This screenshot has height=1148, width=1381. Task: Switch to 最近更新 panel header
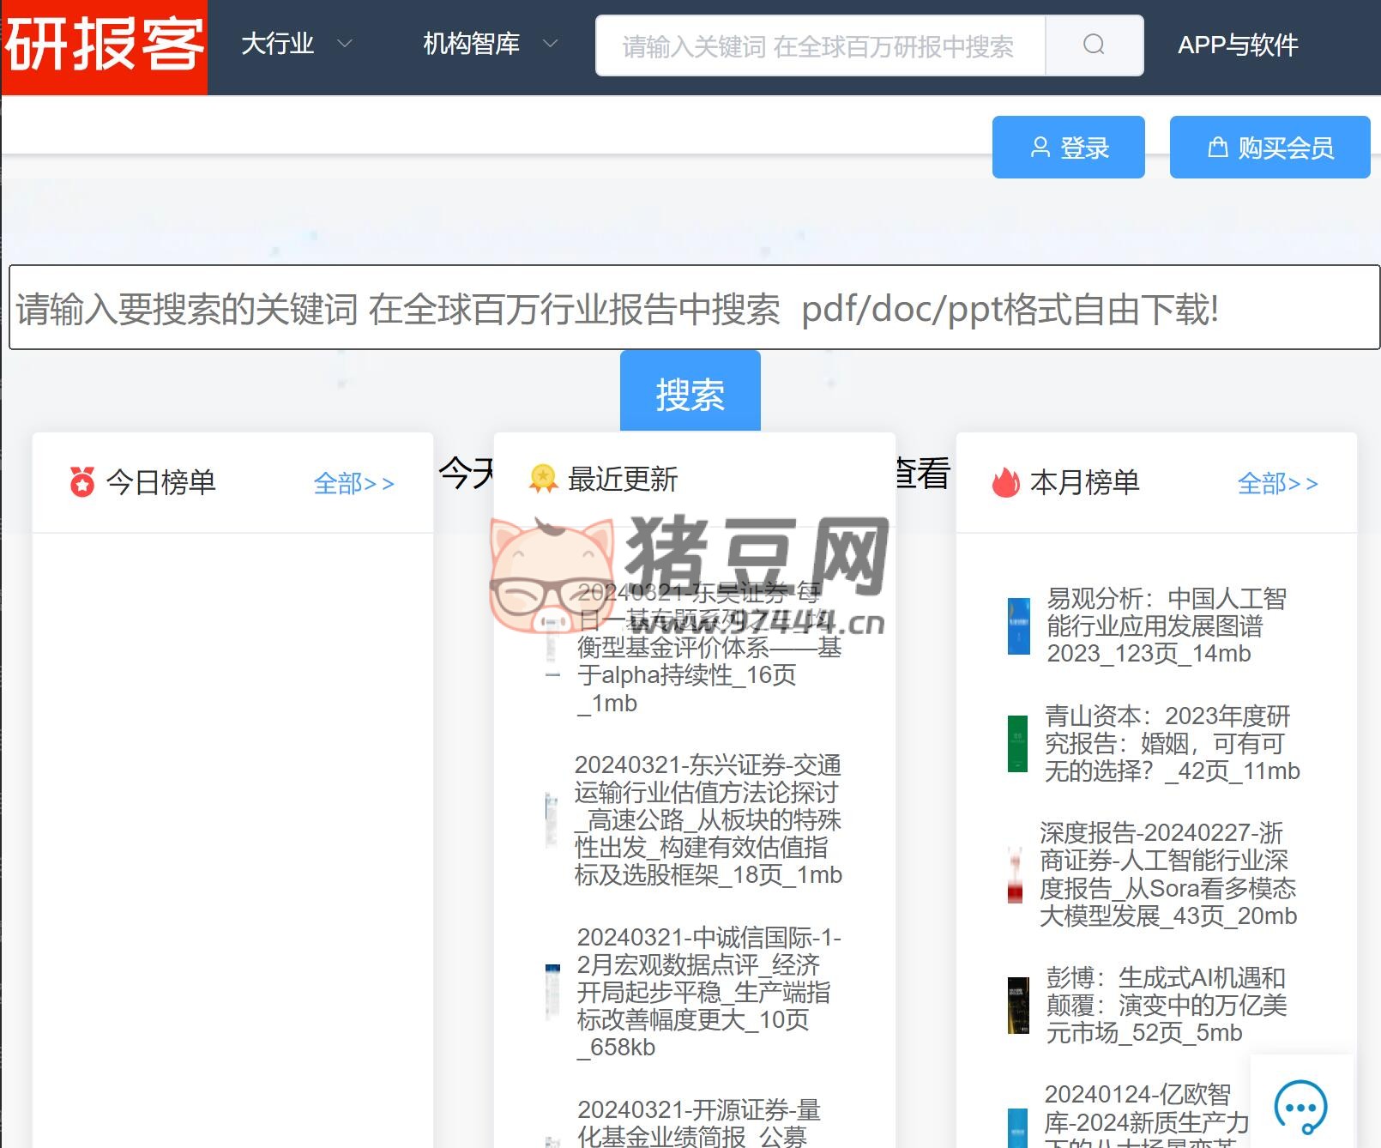click(624, 479)
